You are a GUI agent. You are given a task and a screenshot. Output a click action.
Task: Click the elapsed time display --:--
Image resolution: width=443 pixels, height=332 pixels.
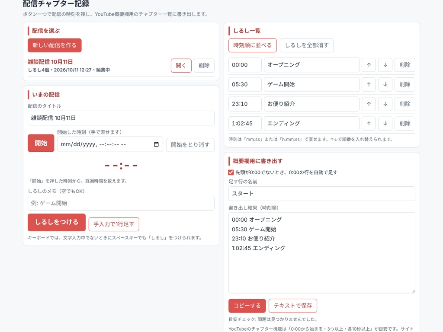[121, 166]
